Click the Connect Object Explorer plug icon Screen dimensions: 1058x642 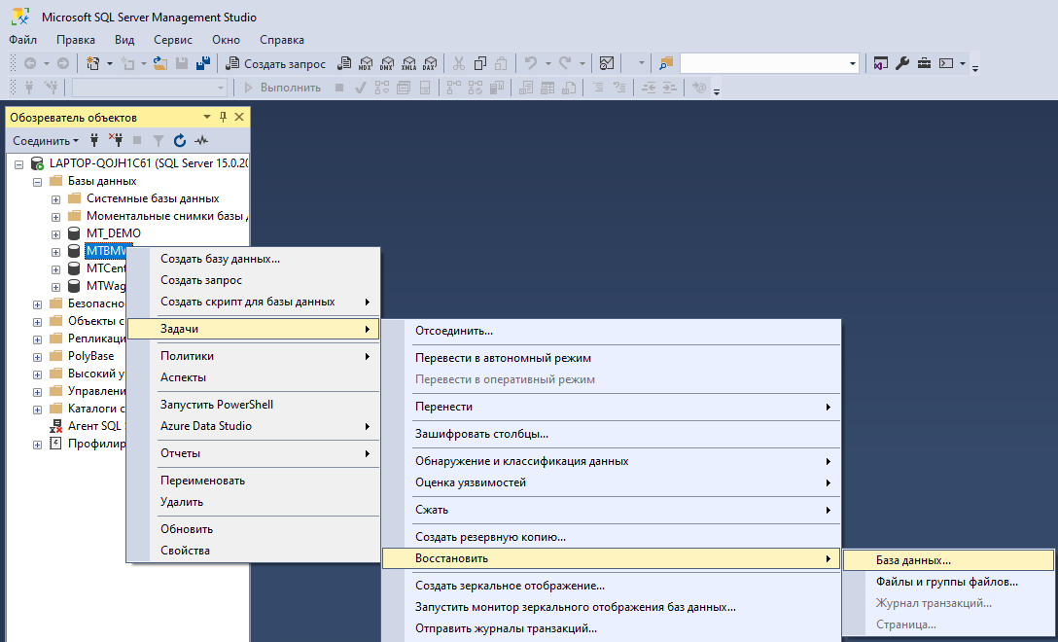pos(94,141)
